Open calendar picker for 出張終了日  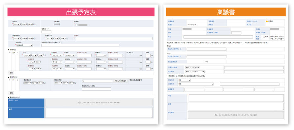[x=67, y=39]
